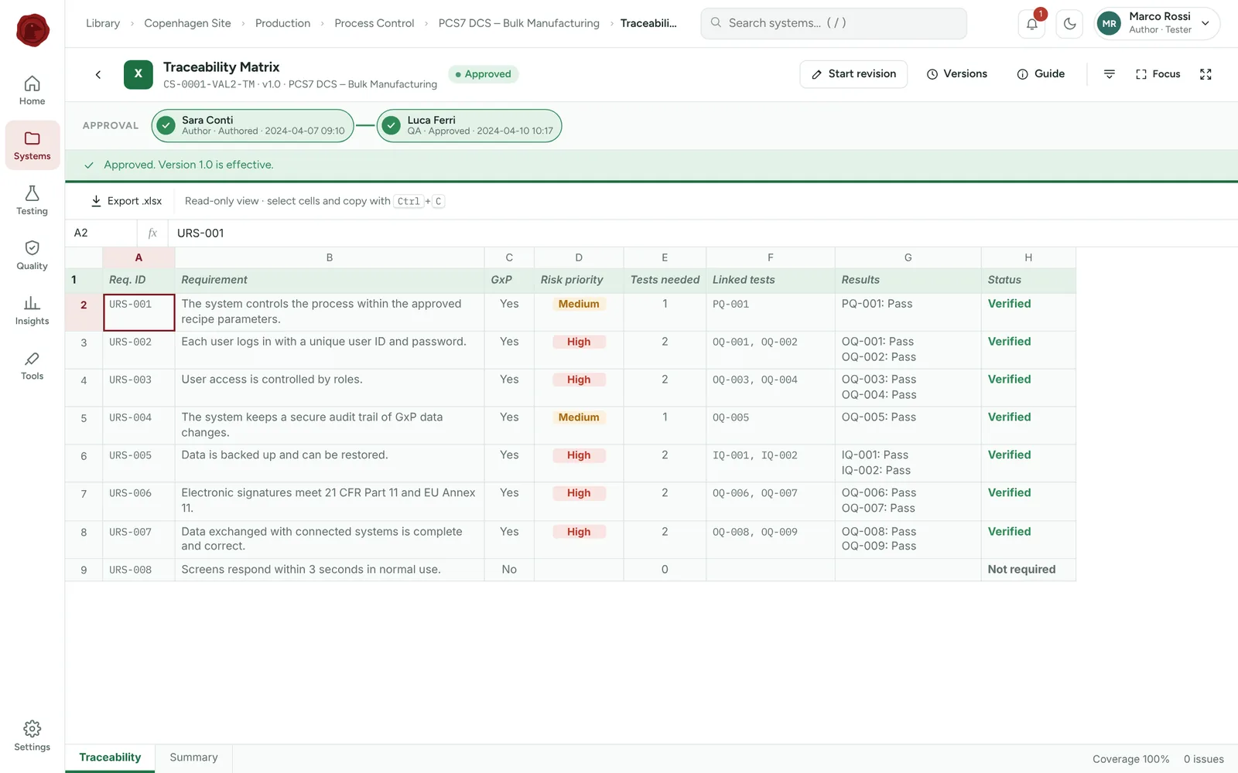Select column B header
This screenshot has height=773, width=1238.
coord(330,257)
